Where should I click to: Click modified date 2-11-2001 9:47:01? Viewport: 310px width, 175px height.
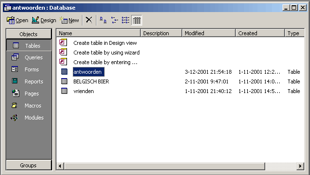(207, 81)
